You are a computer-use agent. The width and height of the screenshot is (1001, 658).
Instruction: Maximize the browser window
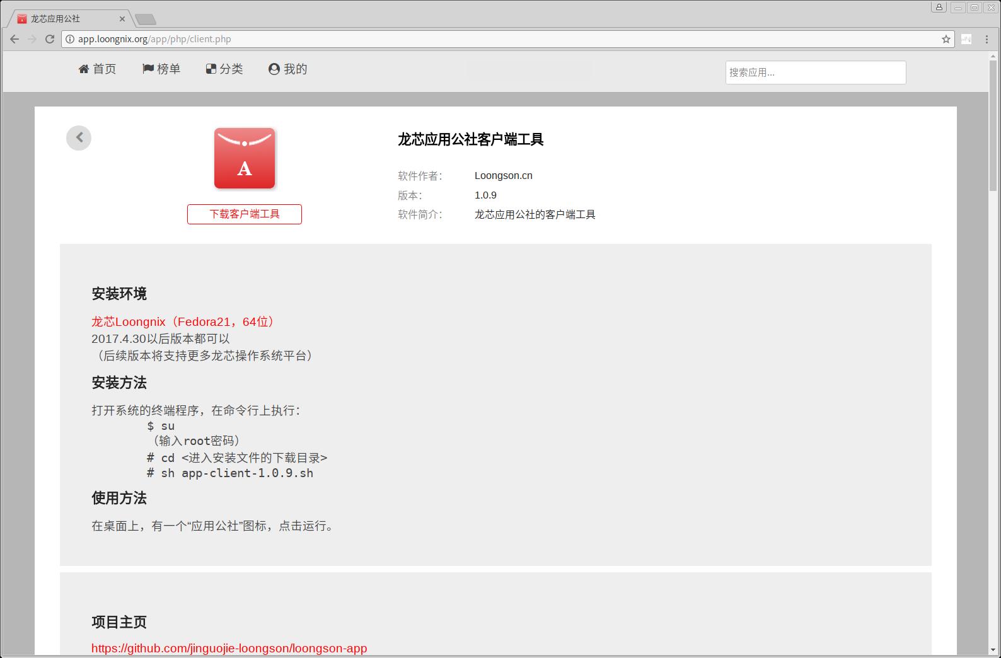[x=975, y=8]
